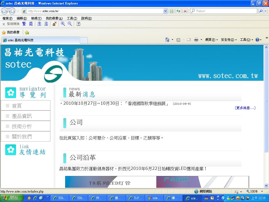Open the 安全性(S) command bar menu
This screenshot has width=269, height=202.
click(x=229, y=40)
